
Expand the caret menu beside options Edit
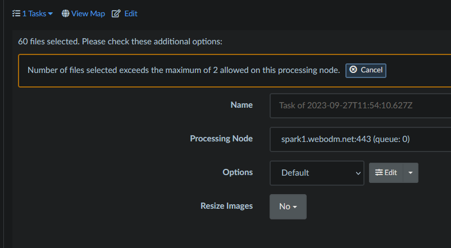[x=410, y=173]
